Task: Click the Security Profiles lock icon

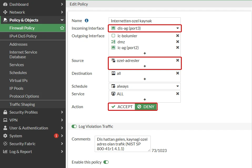Action: (x=5, y=112)
